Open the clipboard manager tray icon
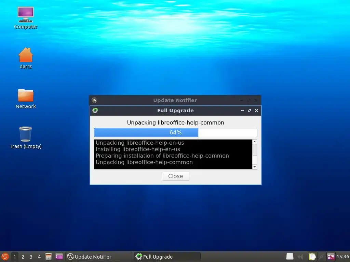 [x=312, y=257]
